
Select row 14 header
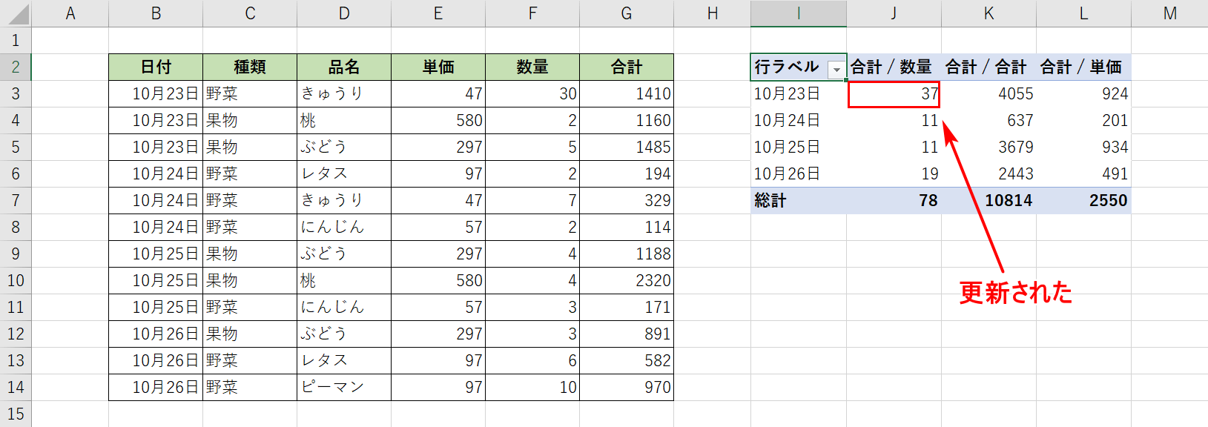[16, 387]
